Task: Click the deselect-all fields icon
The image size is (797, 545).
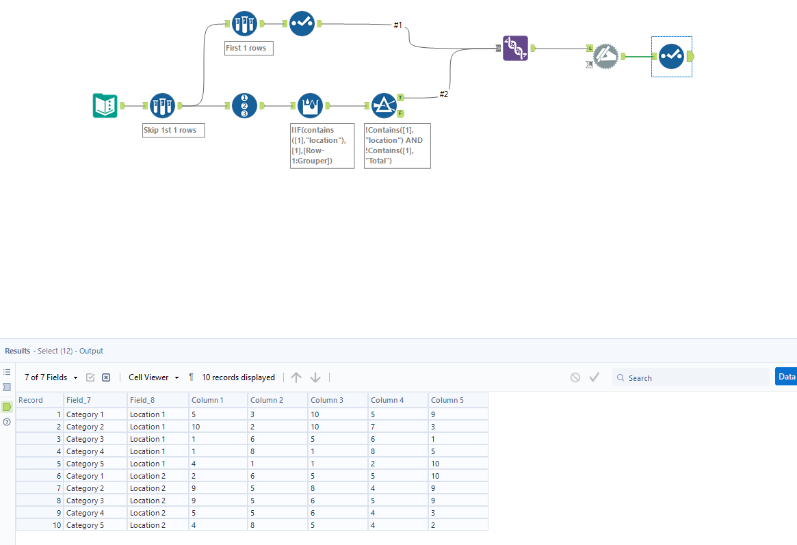Action: click(x=105, y=377)
